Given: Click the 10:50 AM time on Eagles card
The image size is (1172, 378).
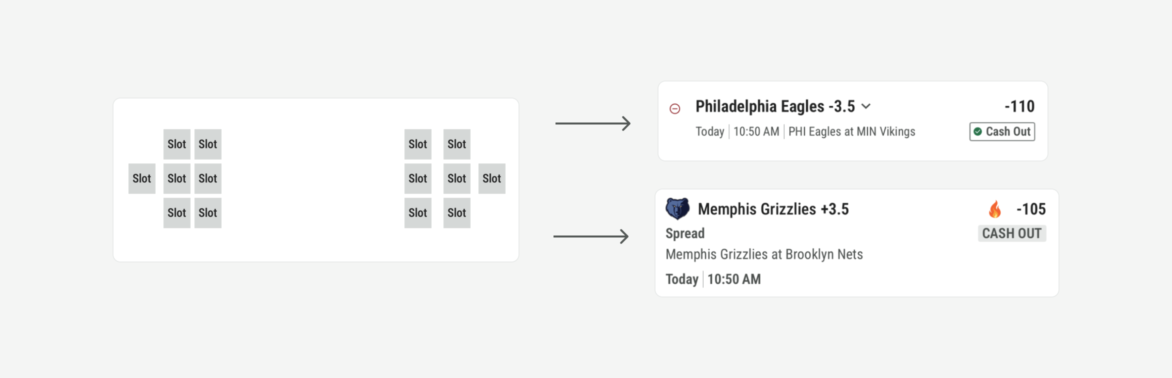Looking at the screenshot, I should 756,131.
